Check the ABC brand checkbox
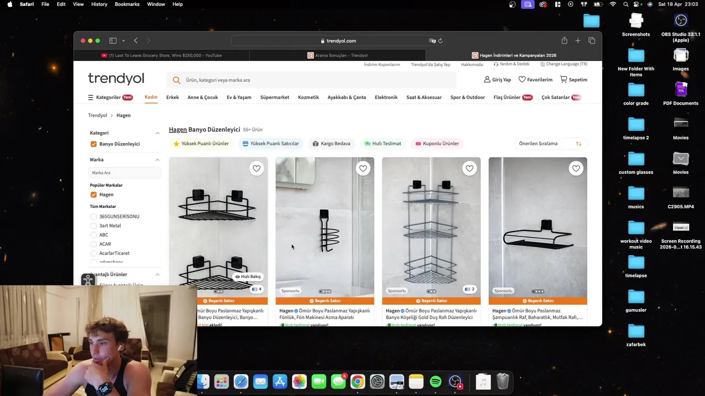The height and width of the screenshot is (396, 705). pos(94,235)
